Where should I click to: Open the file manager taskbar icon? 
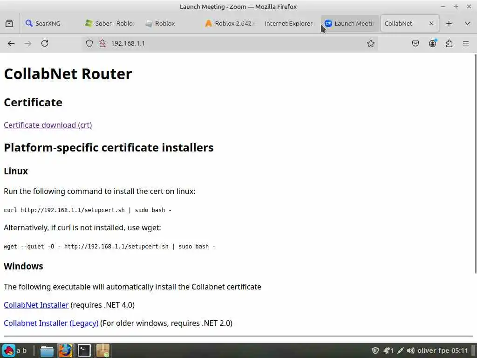pyautogui.click(x=47, y=351)
